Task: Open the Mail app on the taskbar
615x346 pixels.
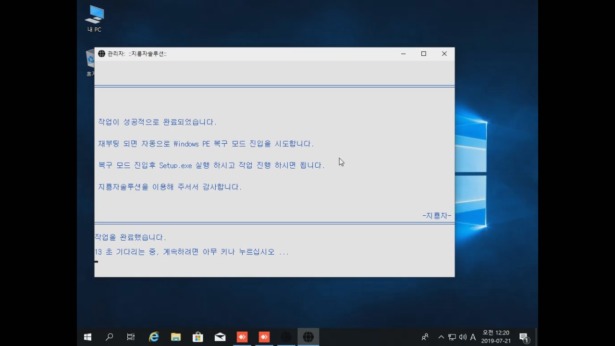Action: click(x=220, y=337)
